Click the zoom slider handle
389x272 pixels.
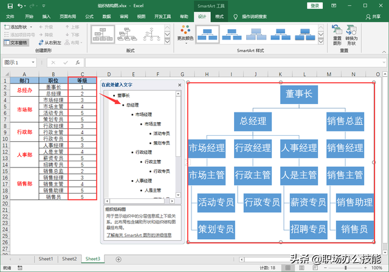tap(345, 268)
